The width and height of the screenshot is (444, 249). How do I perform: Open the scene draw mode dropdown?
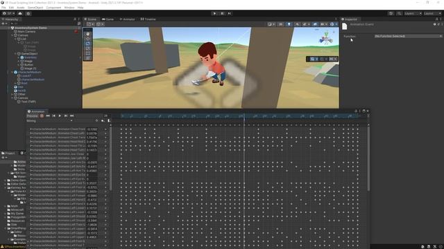(271, 24)
